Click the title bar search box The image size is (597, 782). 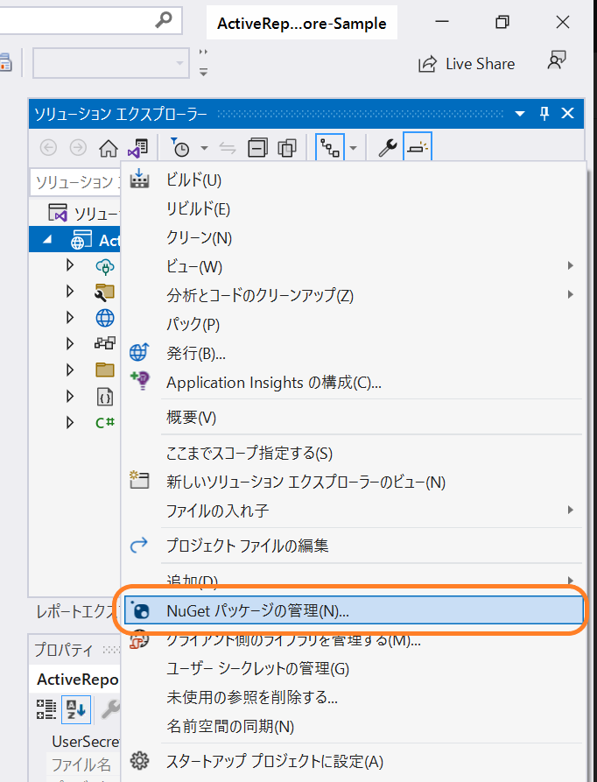point(89,20)
